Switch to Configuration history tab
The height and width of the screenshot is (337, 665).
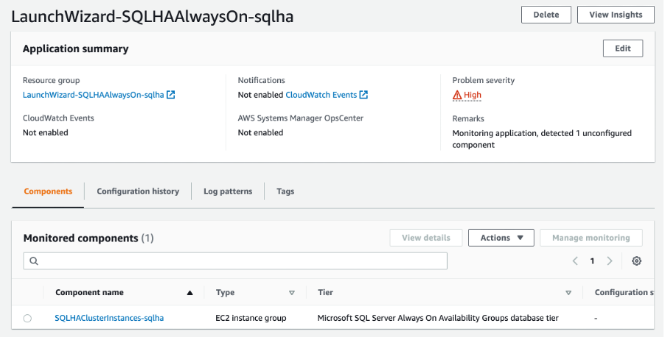(138, 191)
